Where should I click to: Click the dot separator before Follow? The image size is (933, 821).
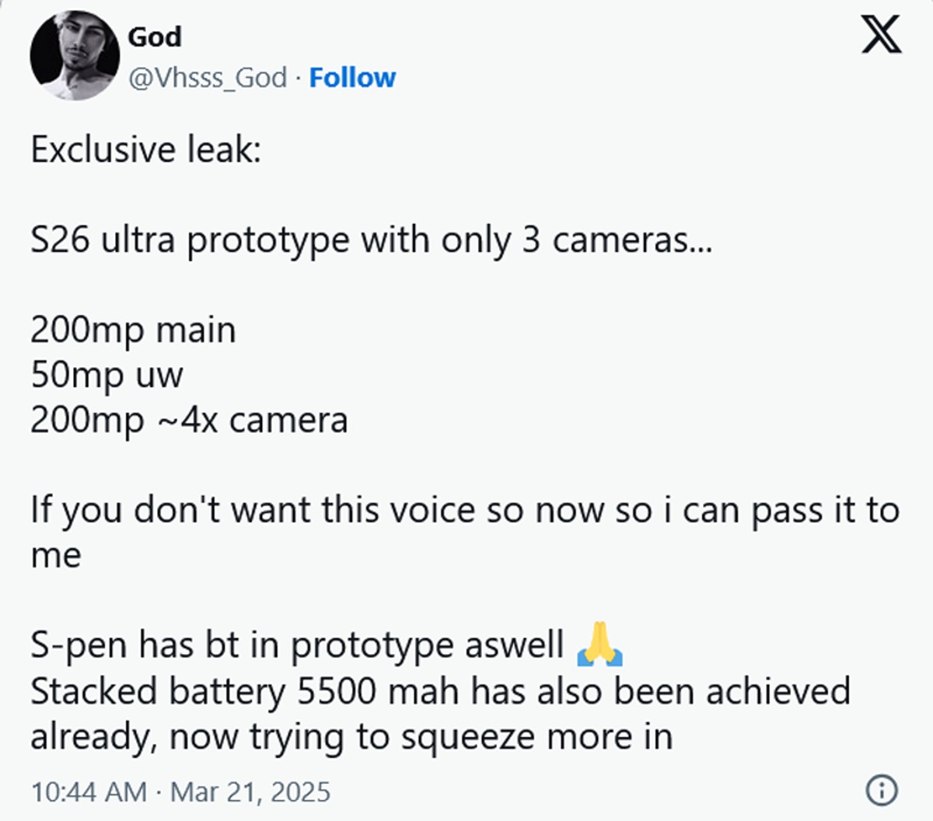tap(299, 78)
